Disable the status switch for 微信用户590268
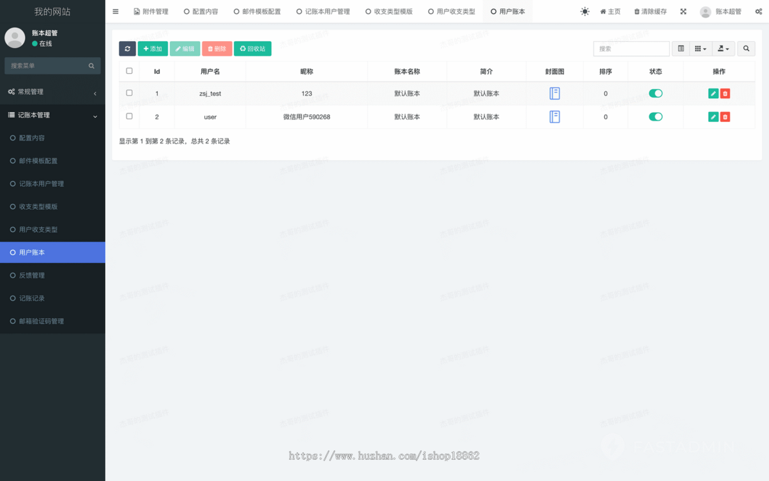 click(x=655, y=117)
